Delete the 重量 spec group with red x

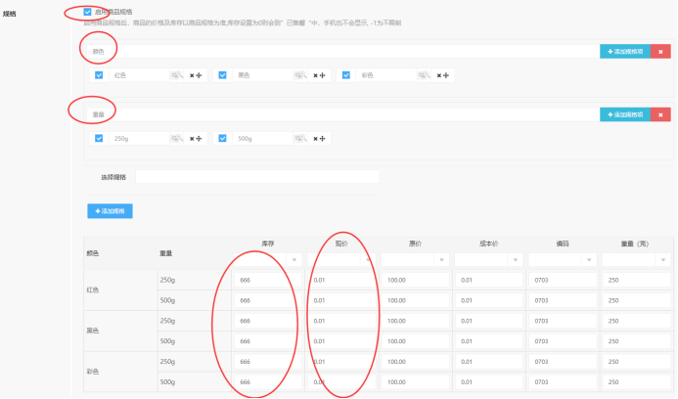coord(660,114)
